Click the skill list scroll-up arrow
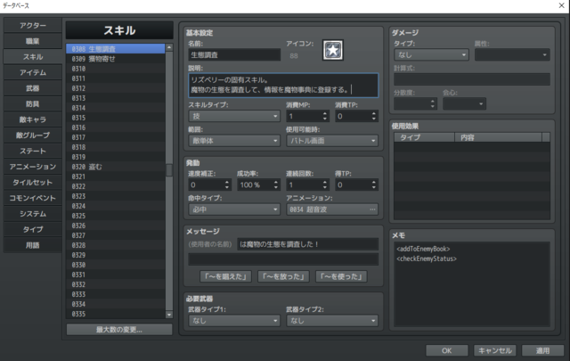Viewport: 570px width, 361px height. click(169, 47)
